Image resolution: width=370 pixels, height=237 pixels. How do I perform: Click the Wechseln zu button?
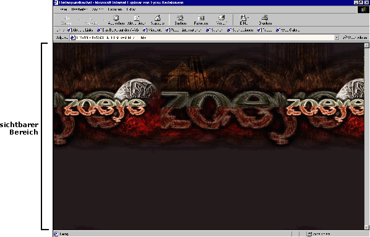(x=355, y=38)
